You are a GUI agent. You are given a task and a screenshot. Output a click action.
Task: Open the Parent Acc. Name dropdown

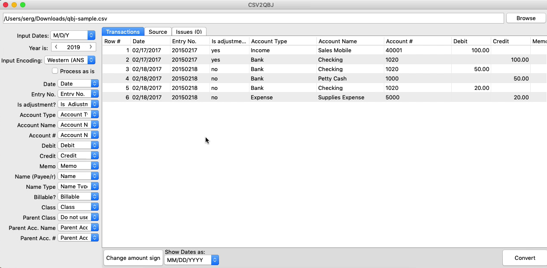(78, 227)
